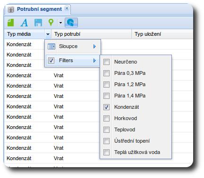Enable the Horkovod filter checkbox

(x=106, y=118)
